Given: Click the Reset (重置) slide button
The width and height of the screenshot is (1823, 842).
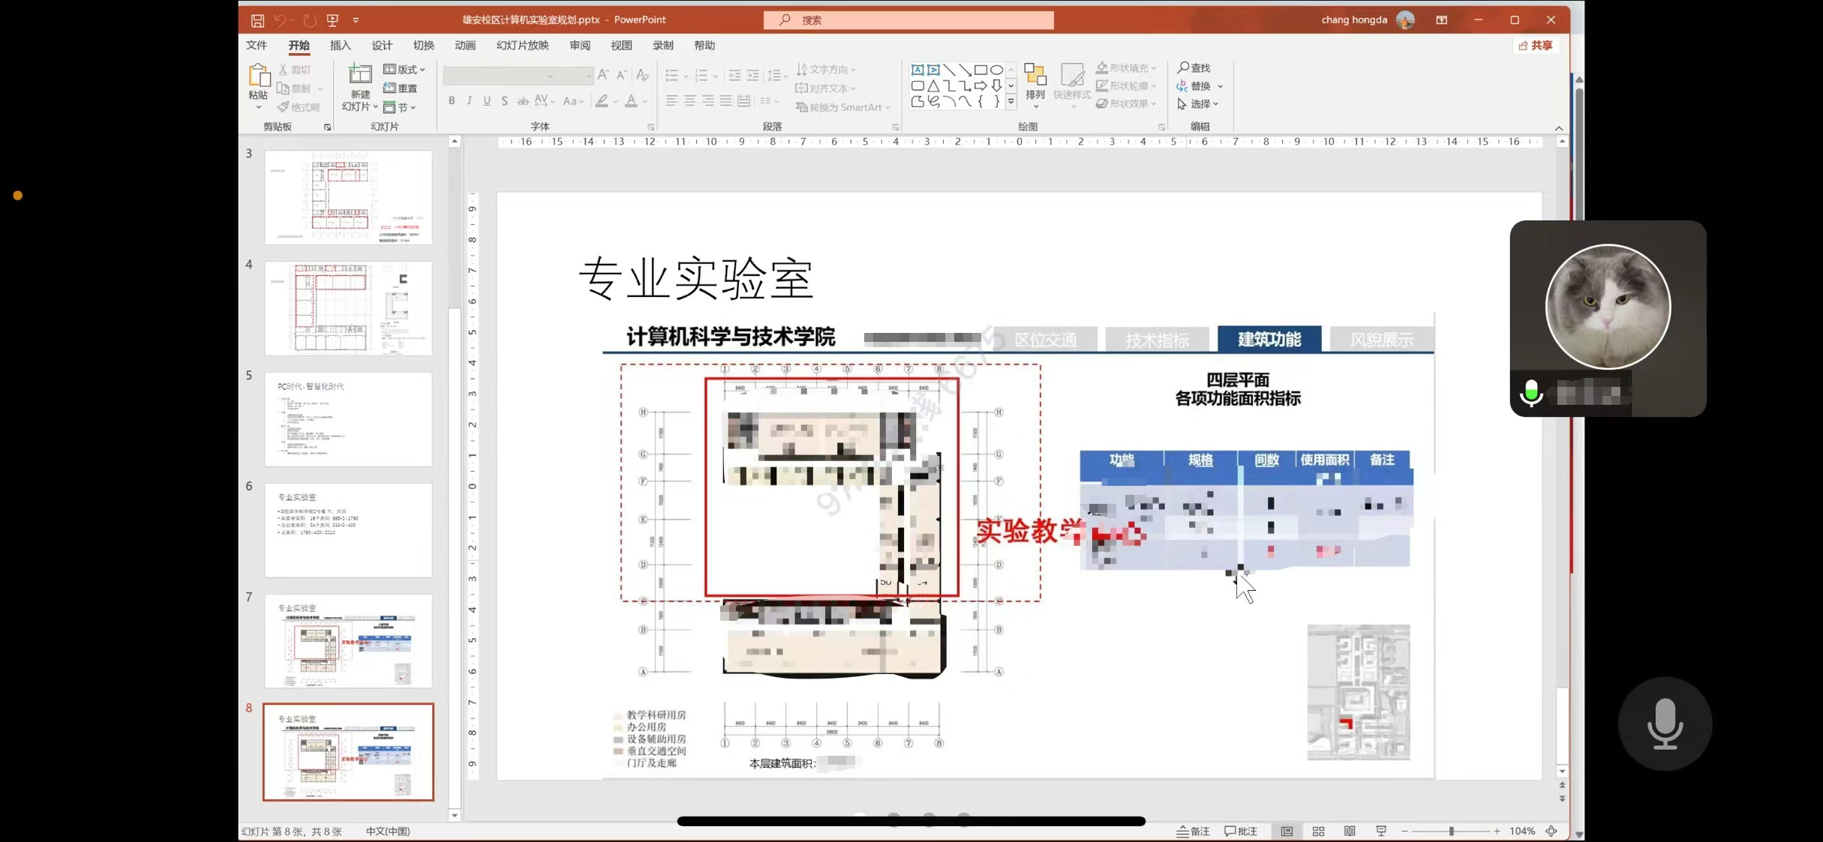Looking at the screenshot, I should 401,88.
